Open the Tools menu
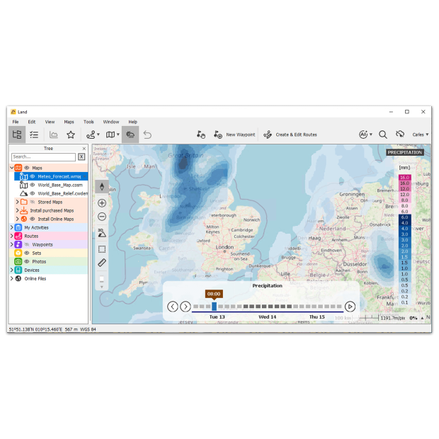 coord(89,122)
